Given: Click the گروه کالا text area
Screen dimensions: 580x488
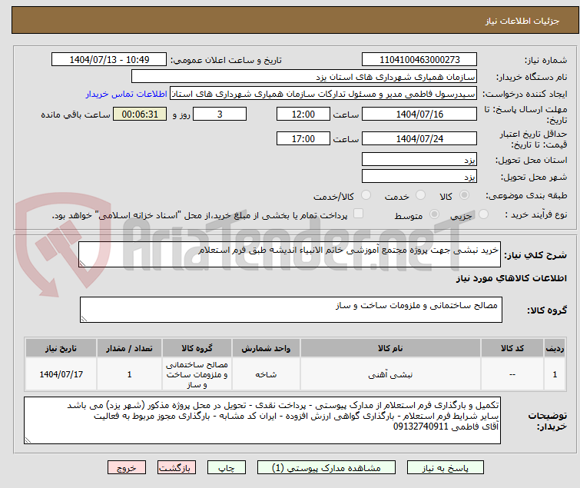Looking at the screenshot, I should pyautogui.click(x=290, y=310).
